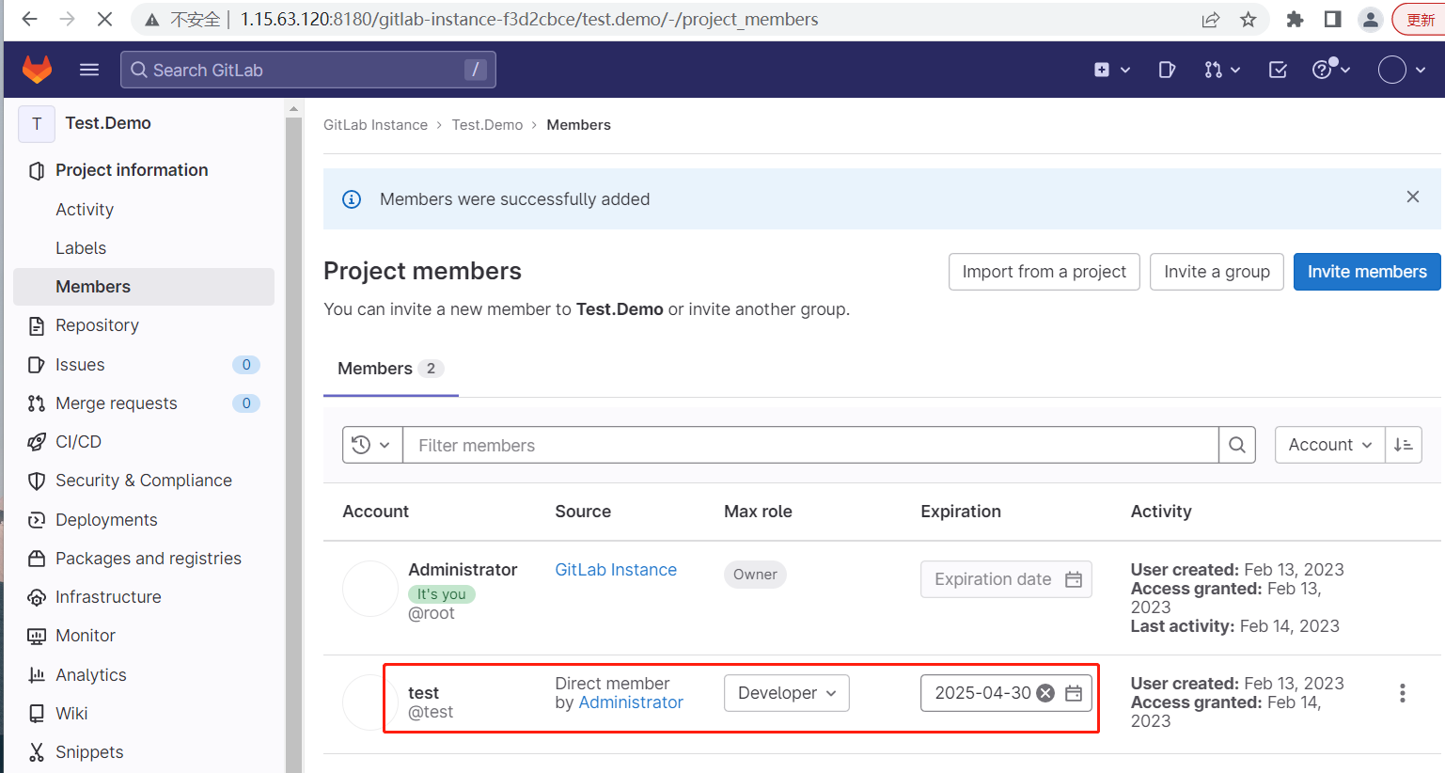Open Administrator expiration date field
The image size is (1445, 773).
pyautogui.click(x=1006, y=579)
